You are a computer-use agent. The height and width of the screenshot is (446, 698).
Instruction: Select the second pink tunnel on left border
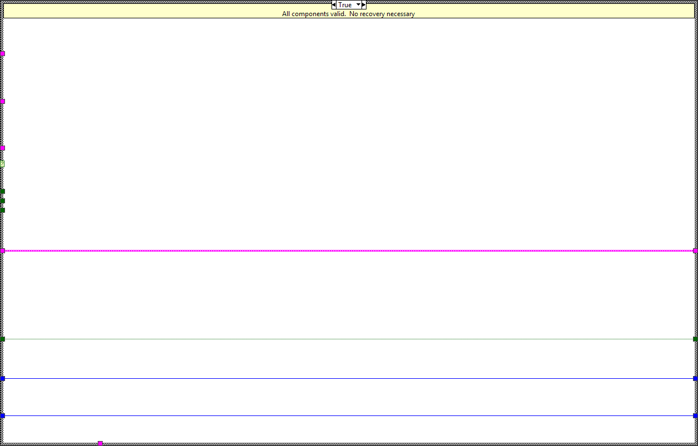click(x=2, y=102)
